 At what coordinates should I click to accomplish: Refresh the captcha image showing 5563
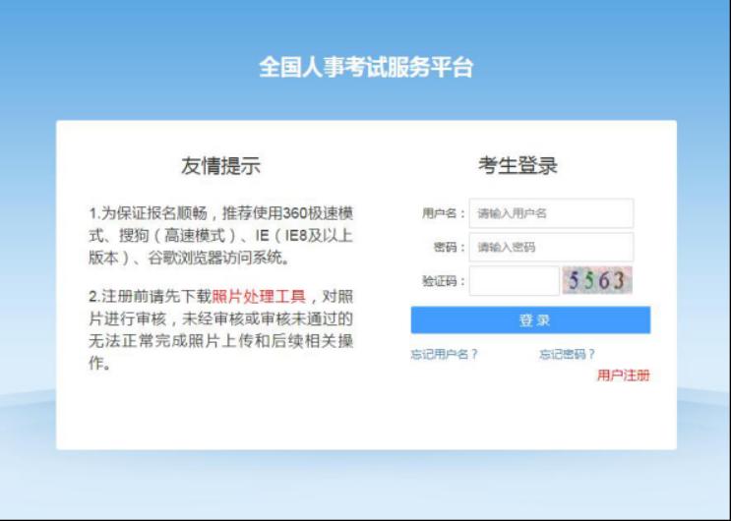[x=597, y=281]
